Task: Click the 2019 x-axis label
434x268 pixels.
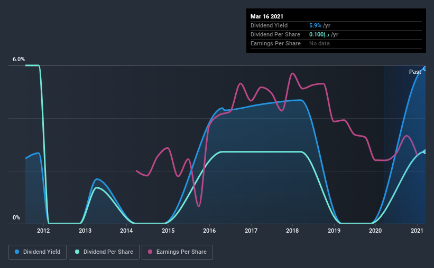Action: click(x=334, y=231)
